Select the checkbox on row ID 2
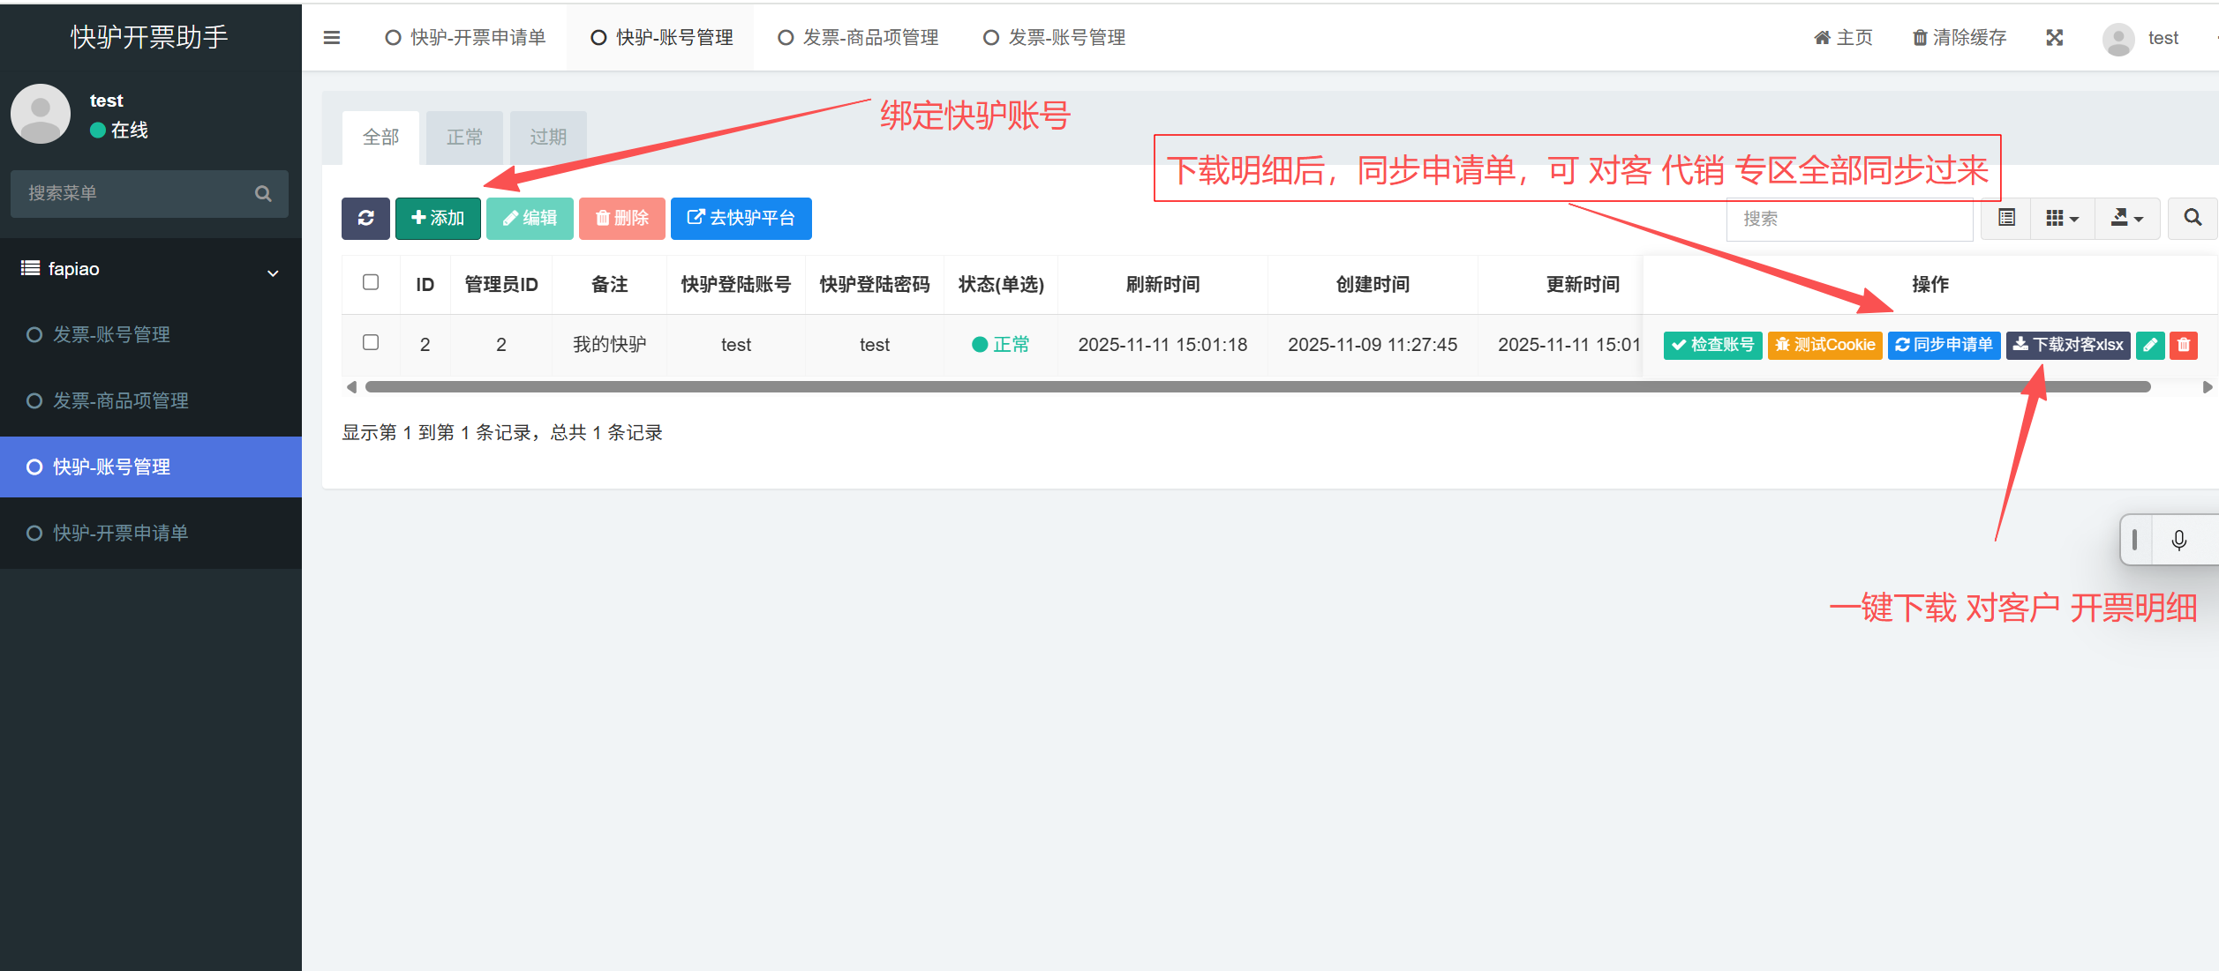The height and width of the screenshot is (971, 2219). coord(370,343)
